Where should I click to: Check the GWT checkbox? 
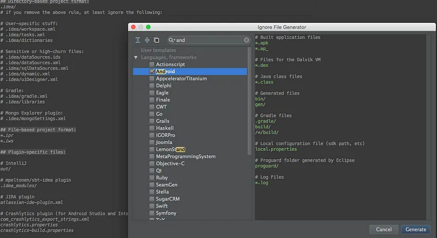(151, 107)
